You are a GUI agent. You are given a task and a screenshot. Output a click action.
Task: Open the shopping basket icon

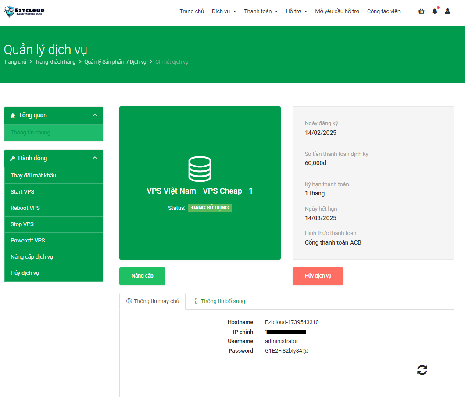421,11
